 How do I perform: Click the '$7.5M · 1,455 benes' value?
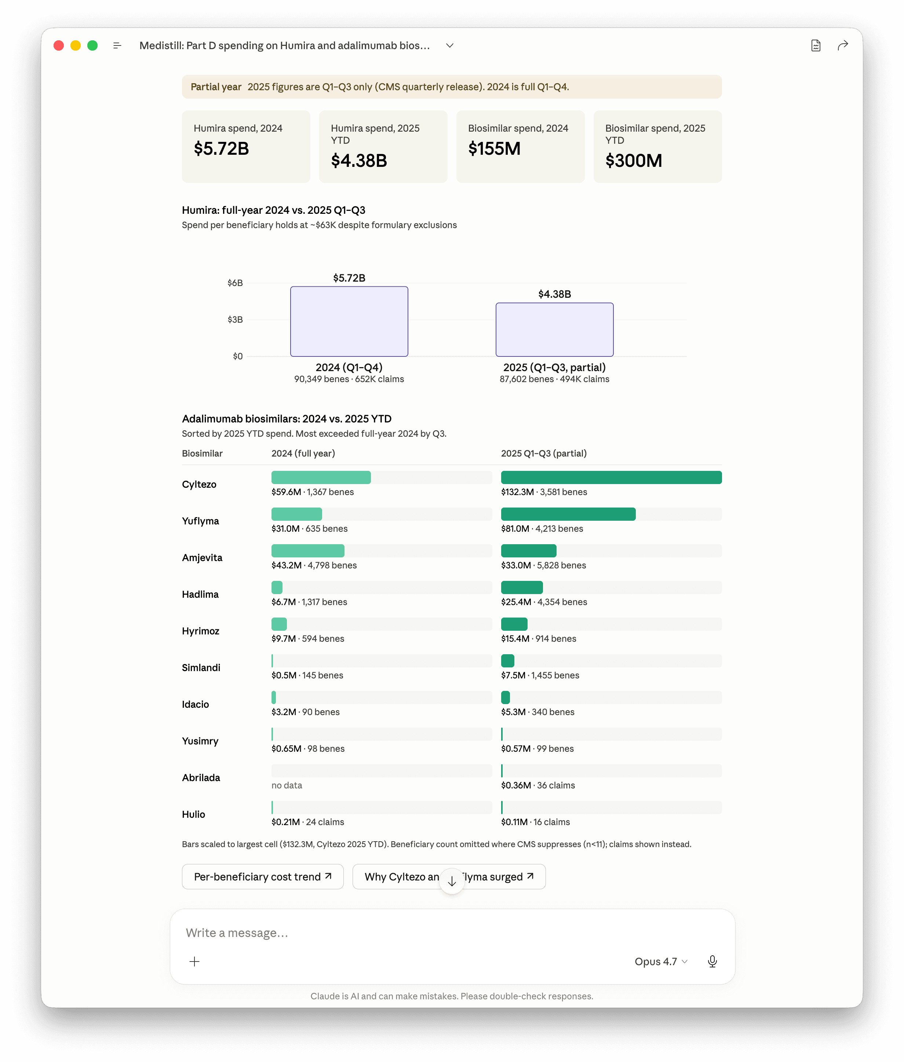coord(540,675)
